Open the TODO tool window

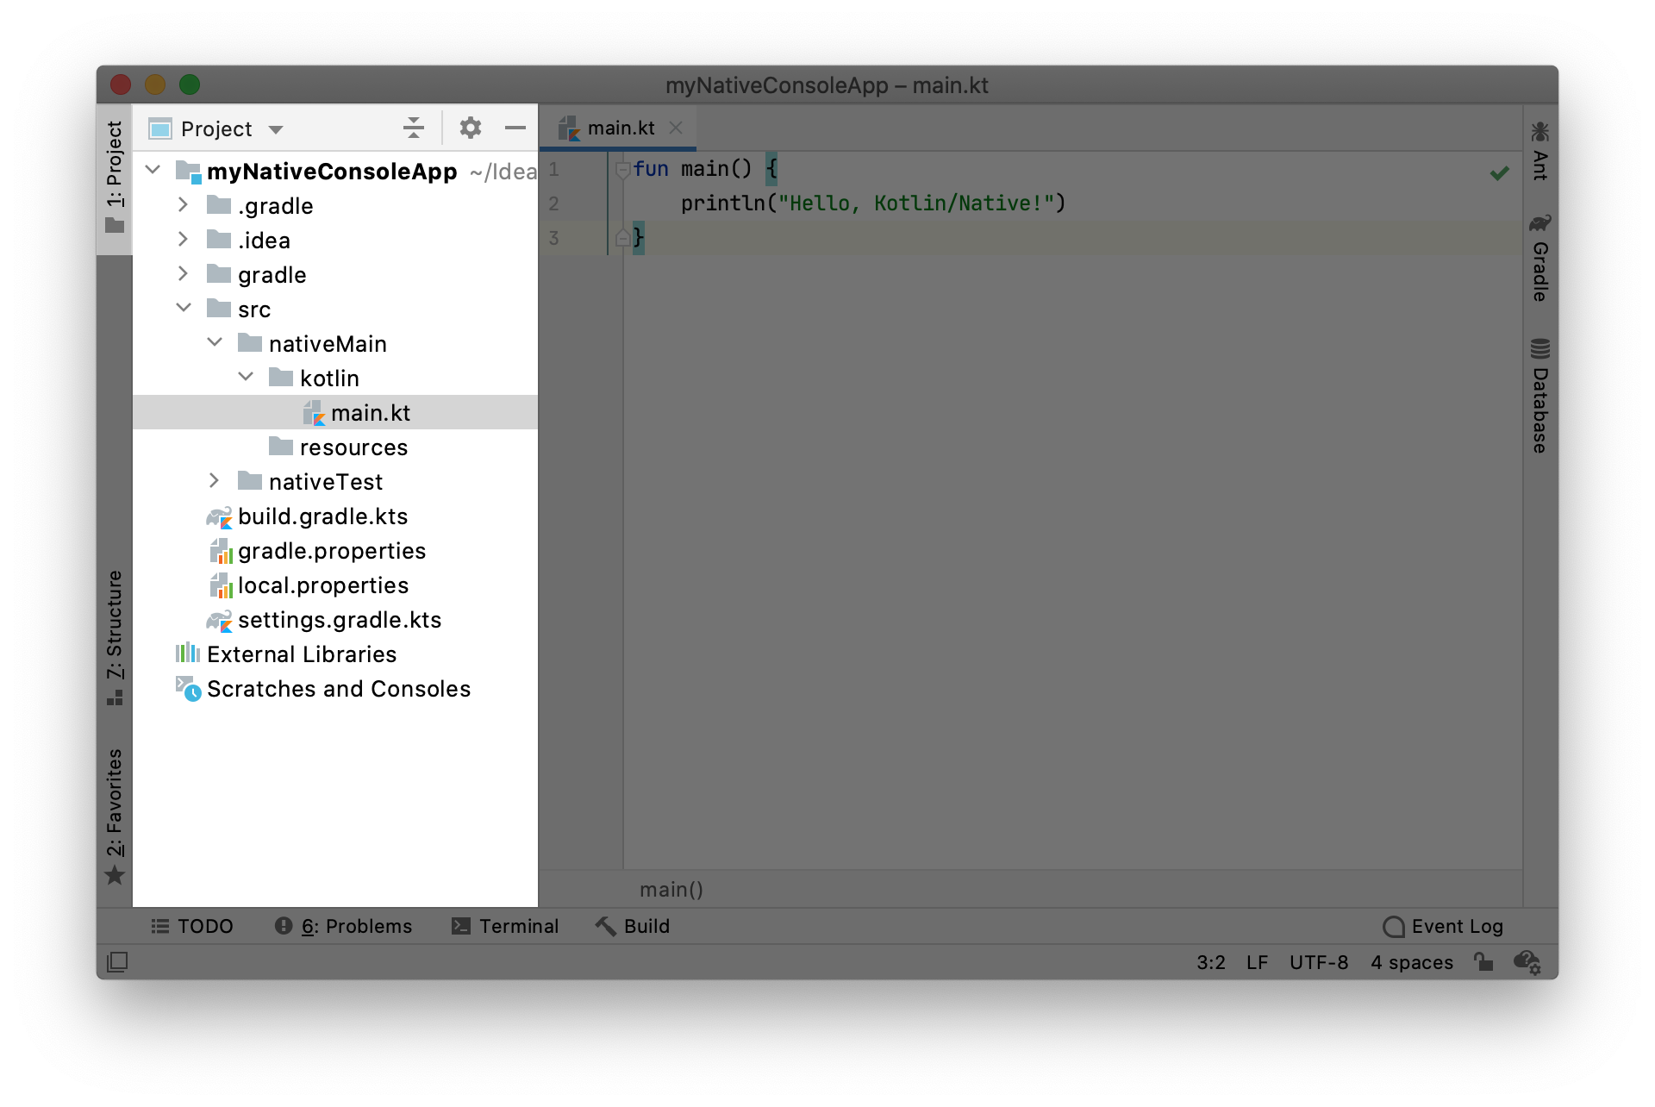pyautogui.click(x=192, y=926)
